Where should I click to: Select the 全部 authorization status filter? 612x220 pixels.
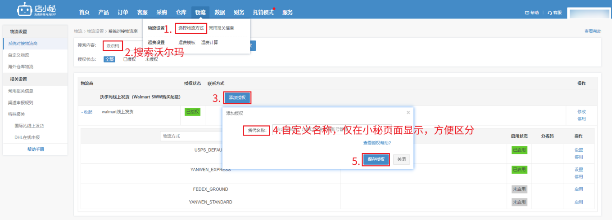click(109, 59)
